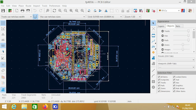Uncheck Locked items in Selection Filter
This screenshot has height=110, width=196.
tap(174, 77)
